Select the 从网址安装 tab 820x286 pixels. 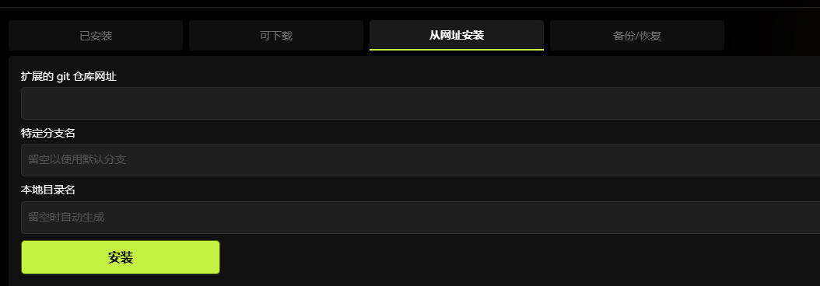point(457,36)
